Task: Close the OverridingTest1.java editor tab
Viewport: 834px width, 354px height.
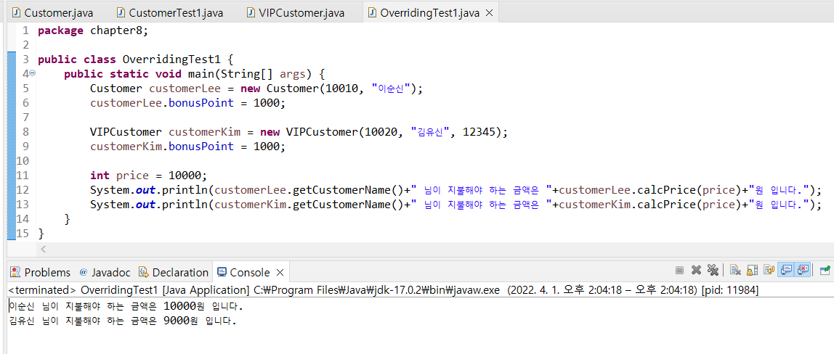Action: (x=489, y=13)
